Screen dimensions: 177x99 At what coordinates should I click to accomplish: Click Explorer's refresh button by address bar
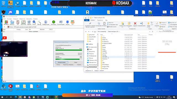pos(152,32)
